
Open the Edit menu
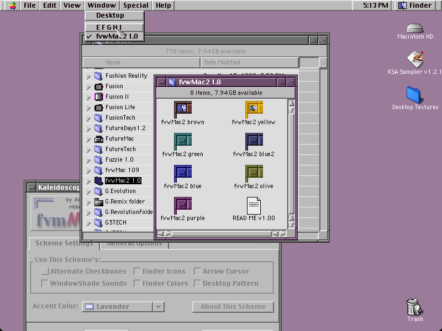(x=50, y=6)
